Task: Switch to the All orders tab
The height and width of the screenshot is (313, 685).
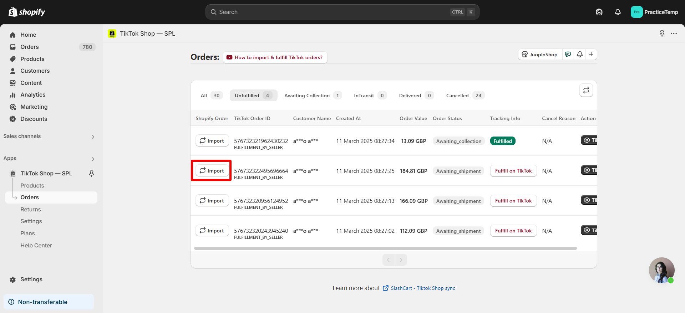Action: 212,96
